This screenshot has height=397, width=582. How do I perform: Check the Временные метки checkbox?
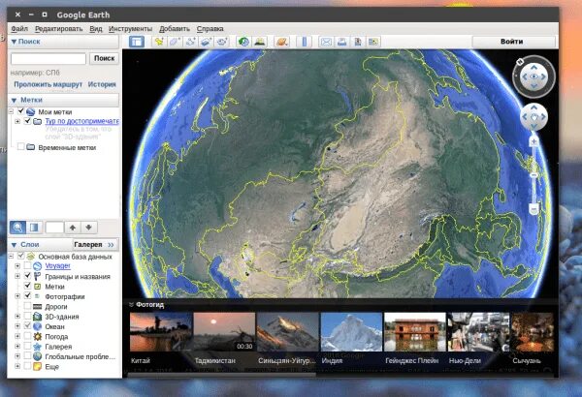point(20,147)
